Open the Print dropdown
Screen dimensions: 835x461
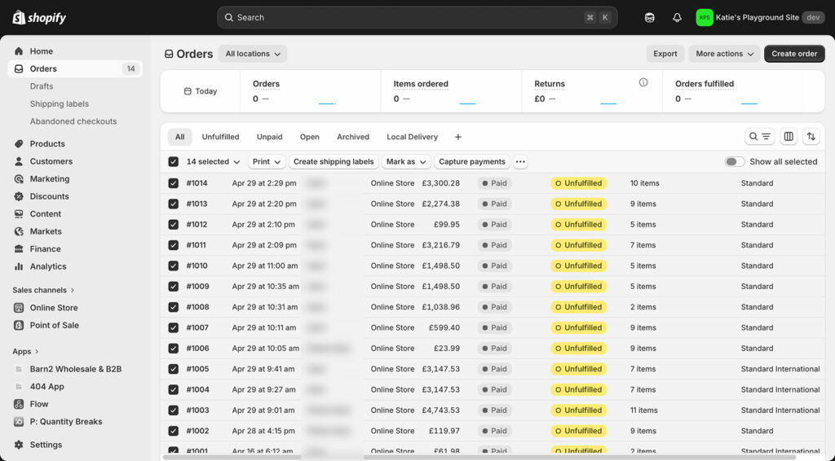click(x=267, y=161)
